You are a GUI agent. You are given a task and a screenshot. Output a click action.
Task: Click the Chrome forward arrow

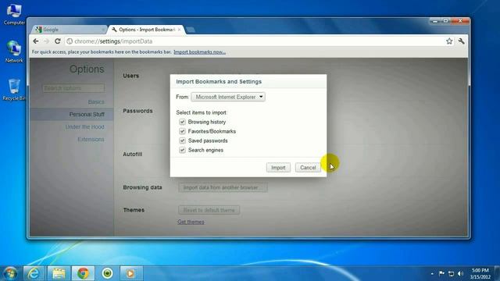[x=47, y=41]
